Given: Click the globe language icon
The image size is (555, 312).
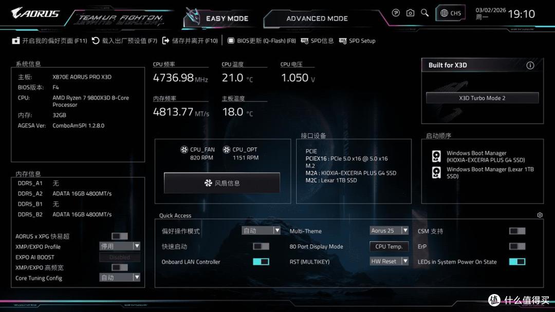Looking at the screenshot, I should (444, 13).
